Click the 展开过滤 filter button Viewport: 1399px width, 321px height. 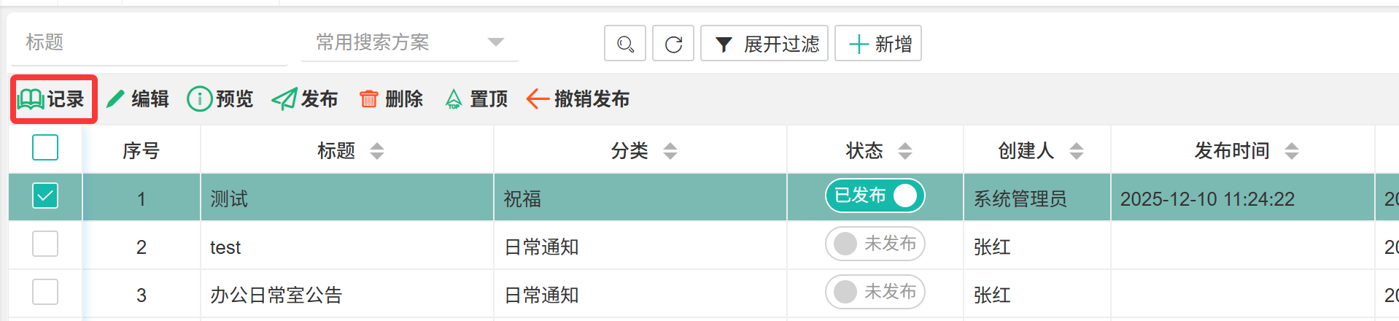764,44
